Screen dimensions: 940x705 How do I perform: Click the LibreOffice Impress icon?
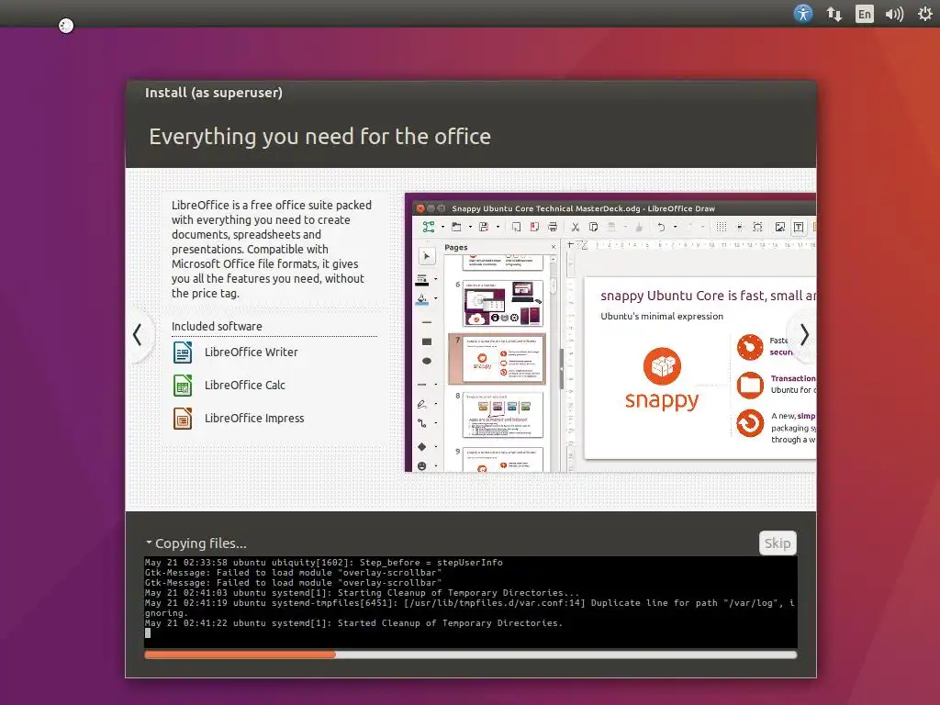point(183,418)
